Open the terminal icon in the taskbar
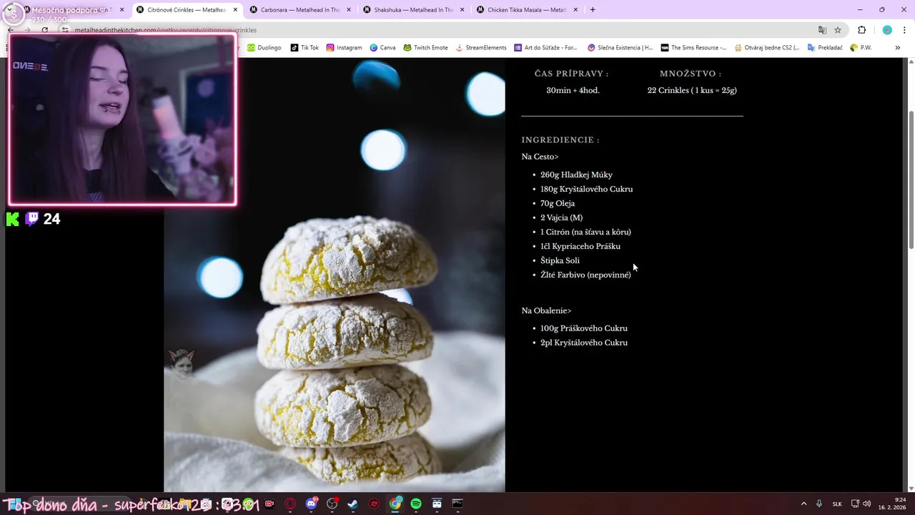 pos(457,504)
